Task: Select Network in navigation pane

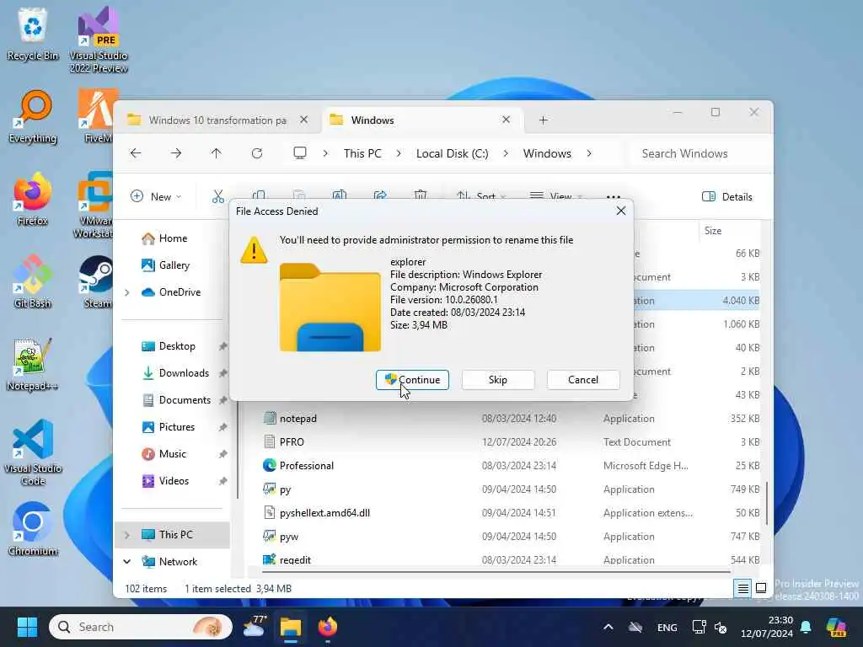Action: tap(178, 562)
